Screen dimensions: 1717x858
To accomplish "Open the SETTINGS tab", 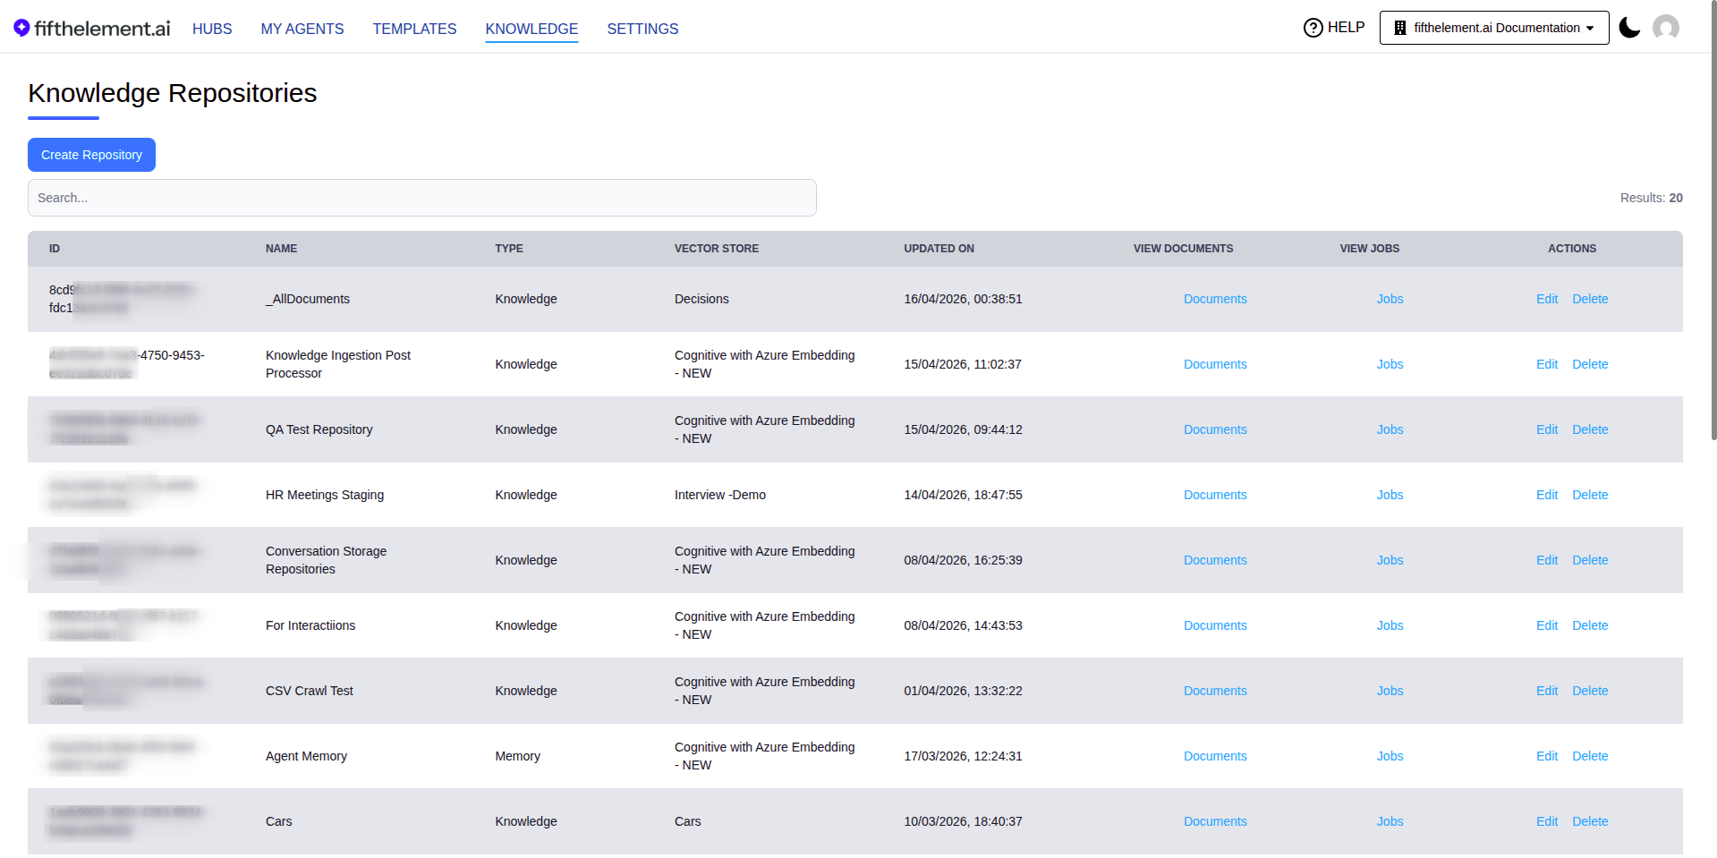I will [x=642, y=29].
